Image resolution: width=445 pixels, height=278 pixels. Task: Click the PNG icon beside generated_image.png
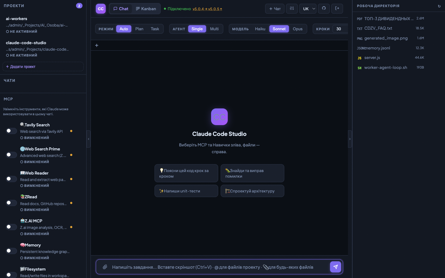pos(359,39)
